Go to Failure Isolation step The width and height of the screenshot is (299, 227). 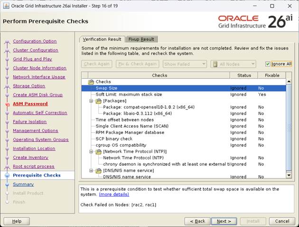click(30, 122)
